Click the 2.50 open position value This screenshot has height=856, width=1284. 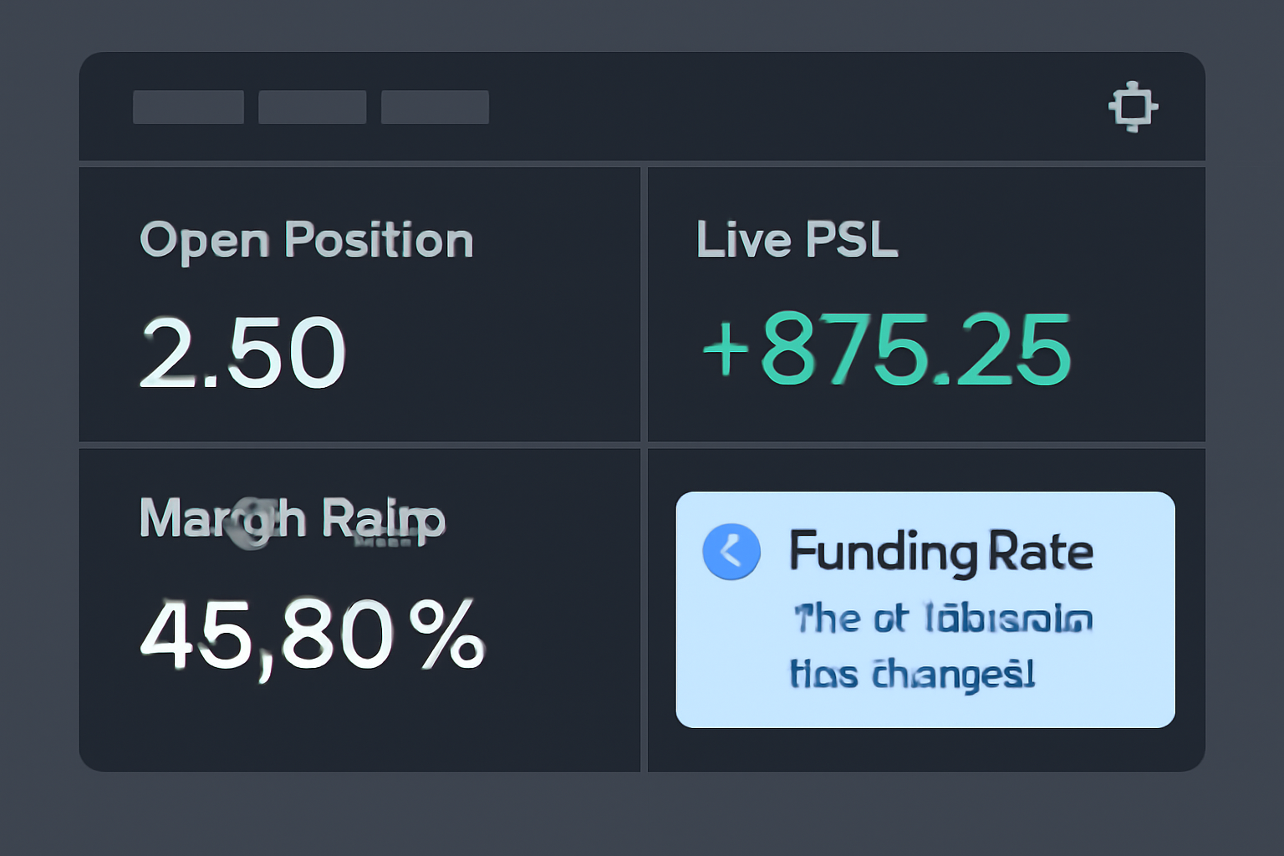point(242,352)
